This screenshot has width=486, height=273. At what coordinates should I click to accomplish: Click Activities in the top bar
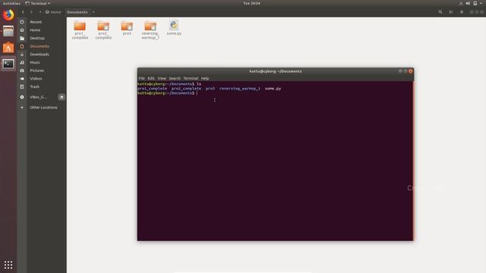11,3
